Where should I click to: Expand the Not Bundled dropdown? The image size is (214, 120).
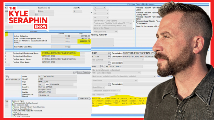(118, 60)
